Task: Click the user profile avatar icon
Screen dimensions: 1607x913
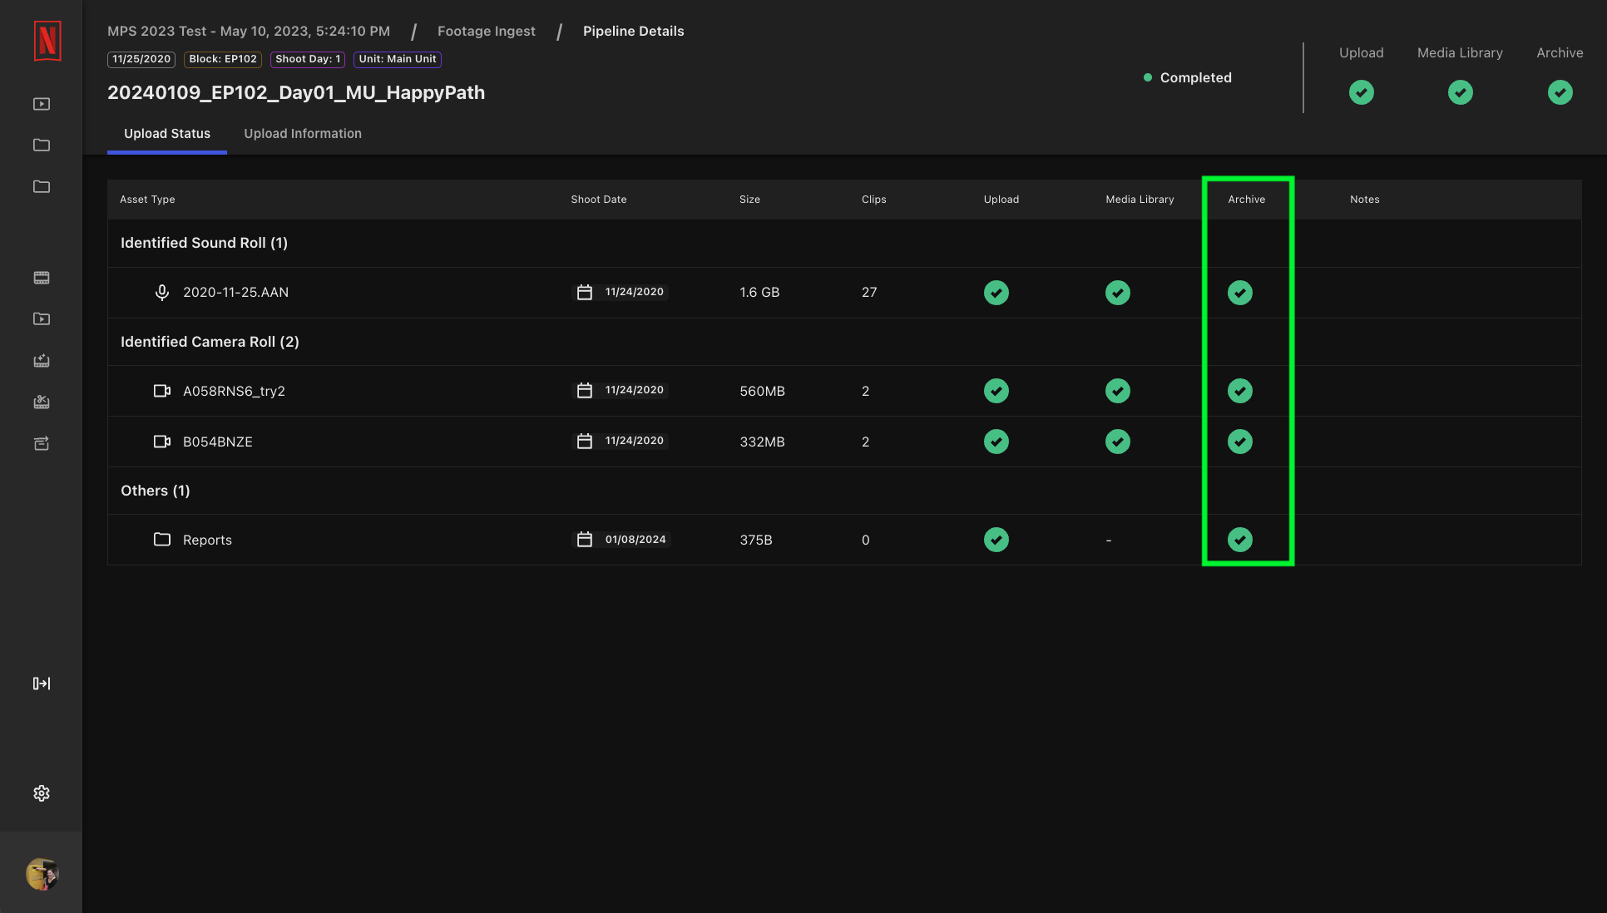Action: pyautogui.click(x=41, y=873)
